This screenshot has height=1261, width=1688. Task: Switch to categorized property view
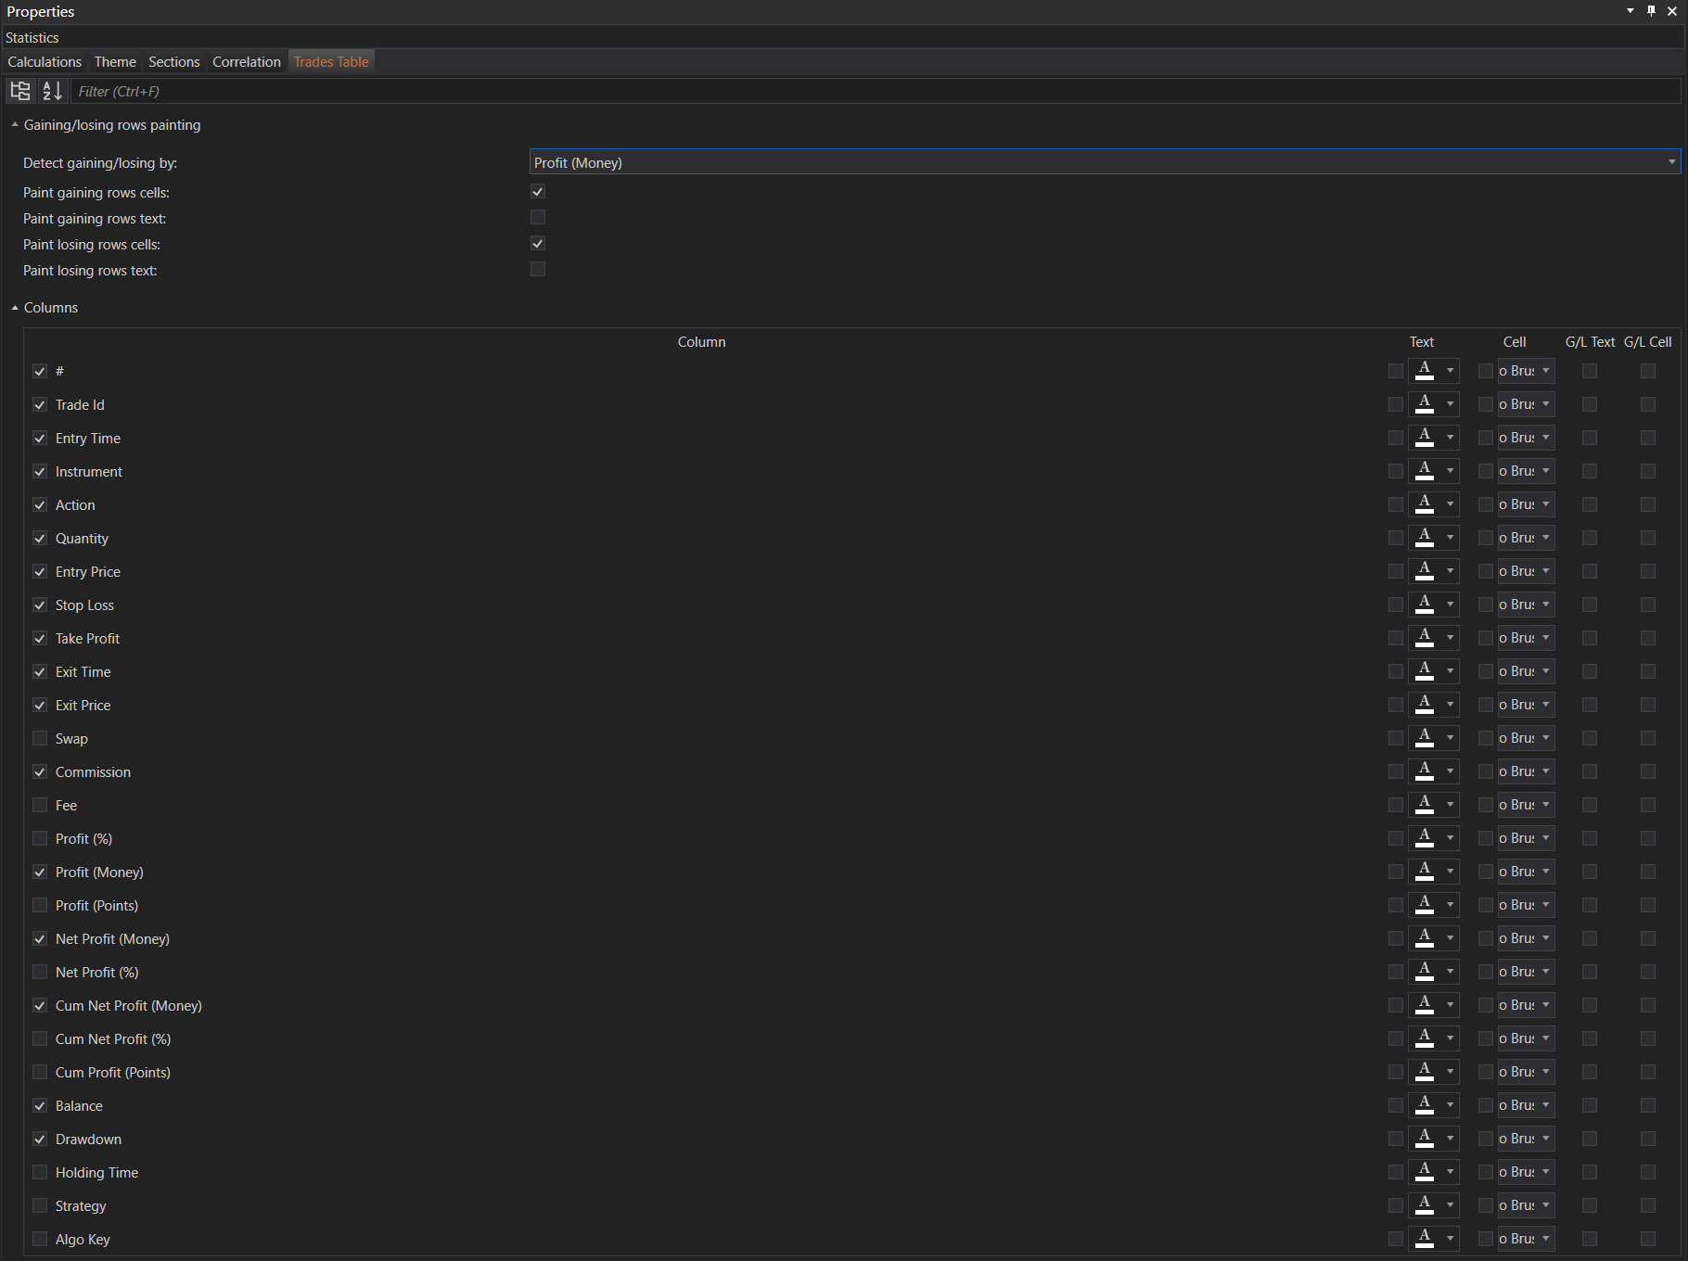point(19,91)
